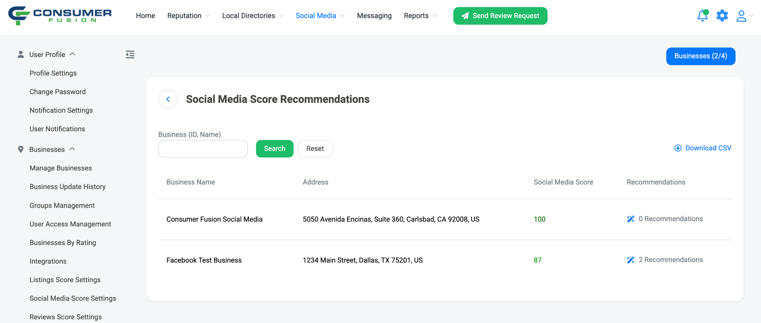Focus the Business (ID, Name) search field
Viewport: 761px width, 323px height.
pyautogui.click(x=203, y=149)
